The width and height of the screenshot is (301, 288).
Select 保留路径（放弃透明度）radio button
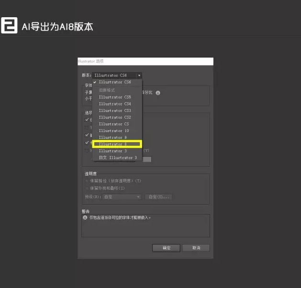click(x=87, y=181)
